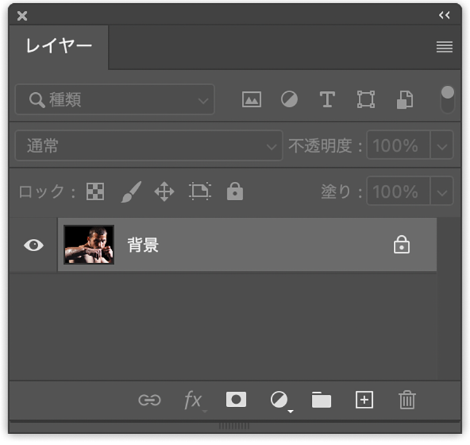Hide the 背景 layer with eye icon
Viewport: 470px width, 445px height.
(34, 245)
